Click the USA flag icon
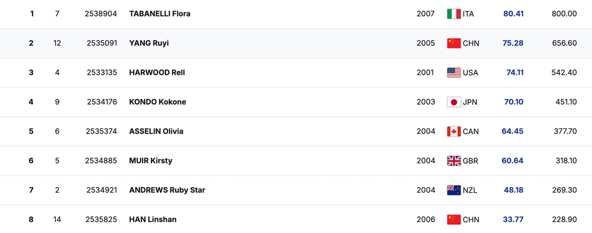The height and width of the screenshot is (233, 592). click(454, 73)
